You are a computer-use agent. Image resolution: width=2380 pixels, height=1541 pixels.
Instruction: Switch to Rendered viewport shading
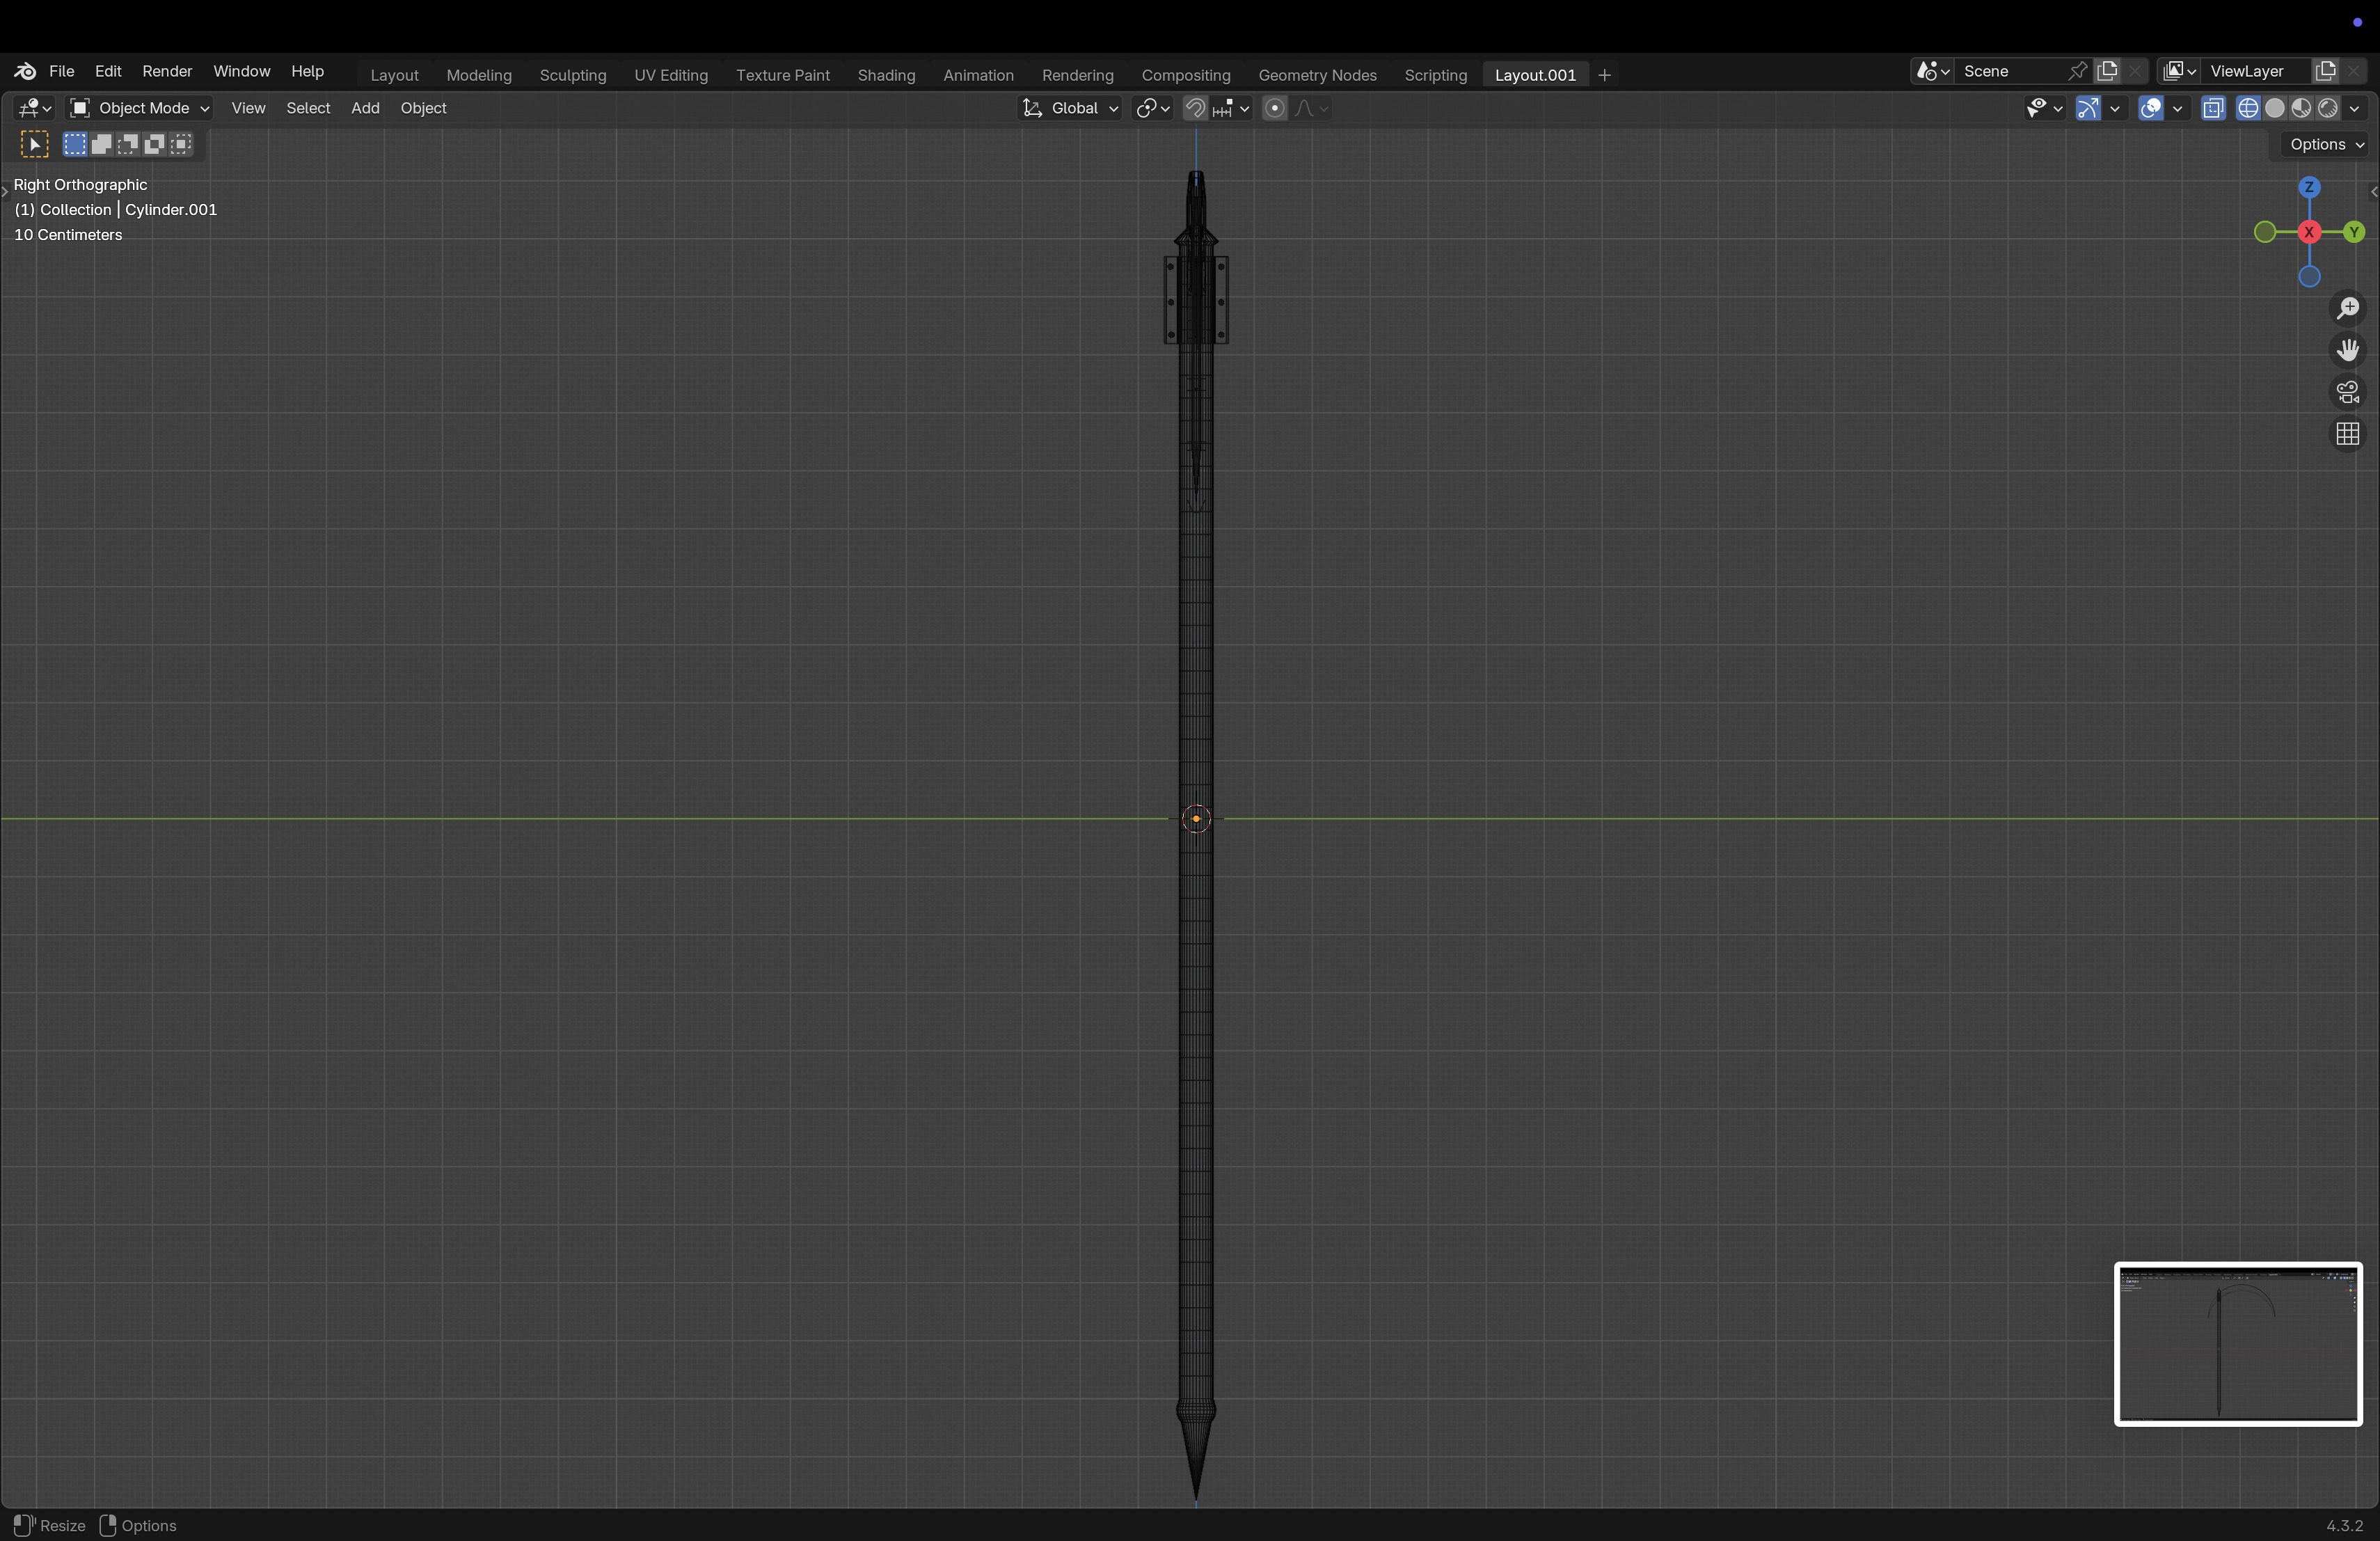click(x=2327, y=108)
